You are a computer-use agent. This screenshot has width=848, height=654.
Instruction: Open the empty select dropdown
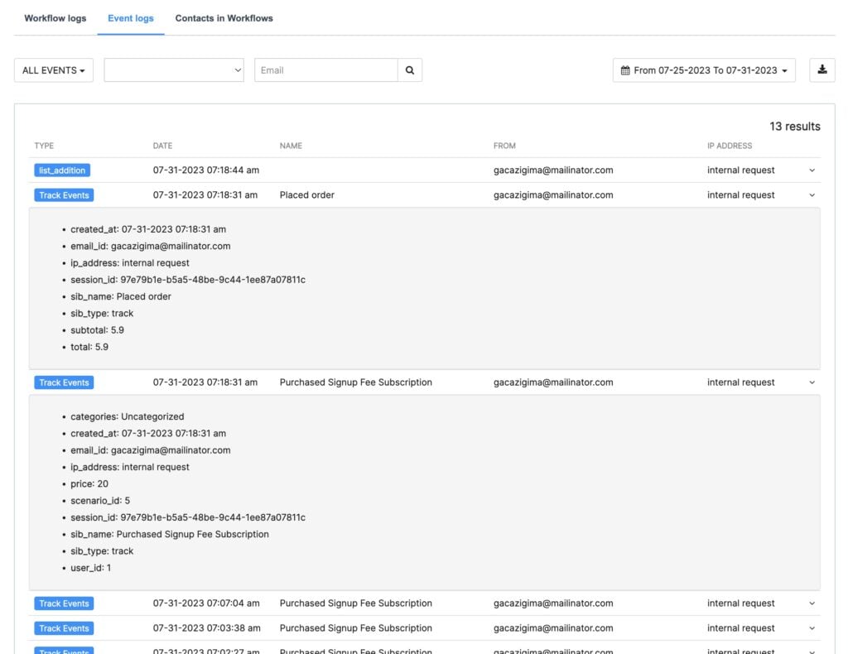pyautogui.click(x=174, y=70)
